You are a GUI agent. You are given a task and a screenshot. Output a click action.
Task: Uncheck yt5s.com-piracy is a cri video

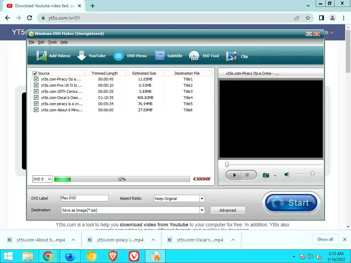pyautogui.click(x=36, y=104)
